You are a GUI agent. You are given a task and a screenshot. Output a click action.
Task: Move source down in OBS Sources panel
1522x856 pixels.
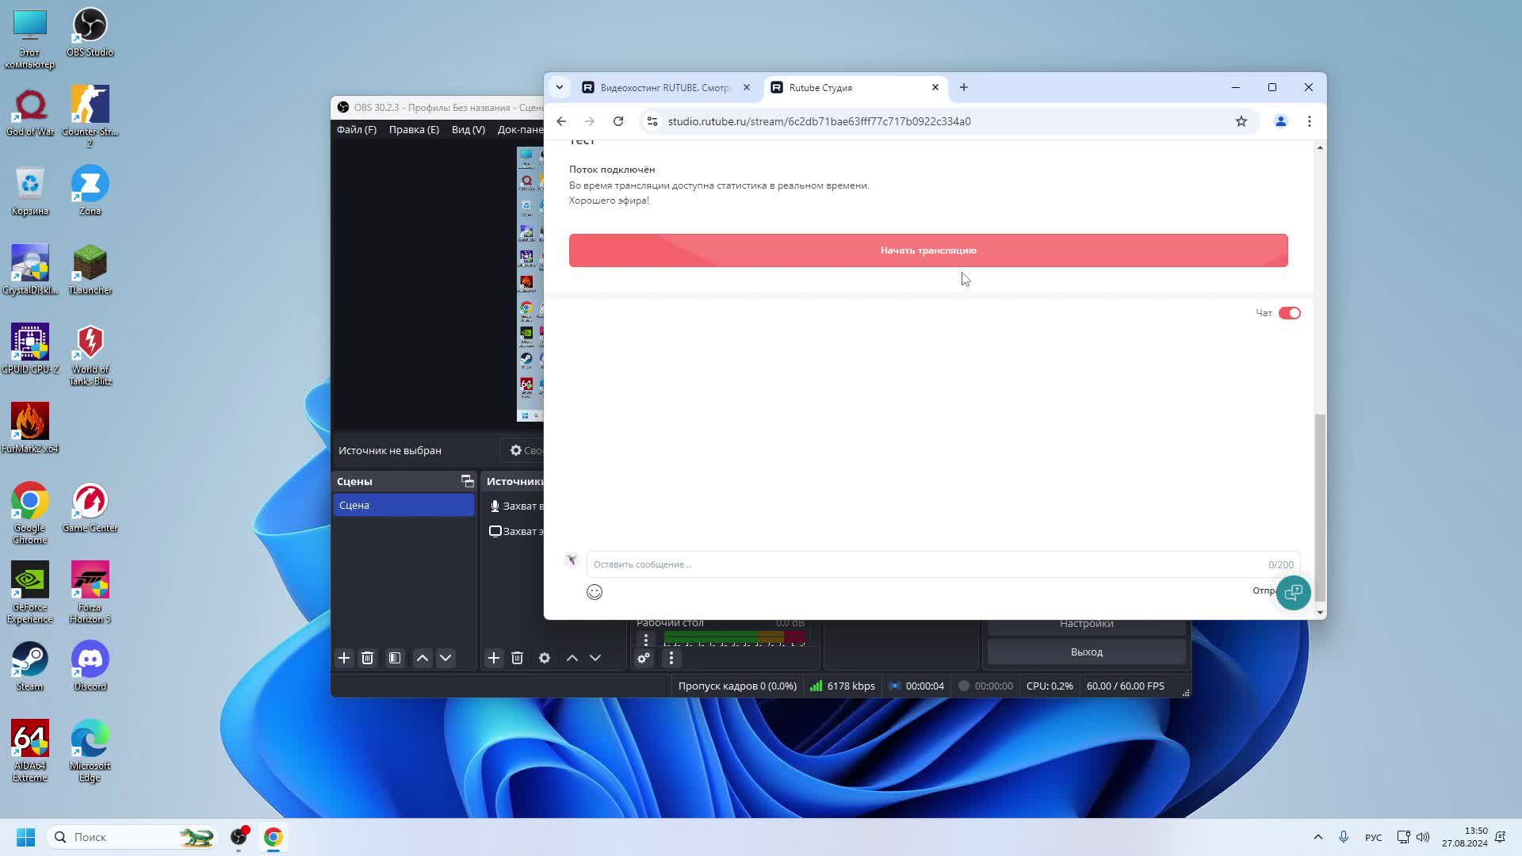pos(595,658)
